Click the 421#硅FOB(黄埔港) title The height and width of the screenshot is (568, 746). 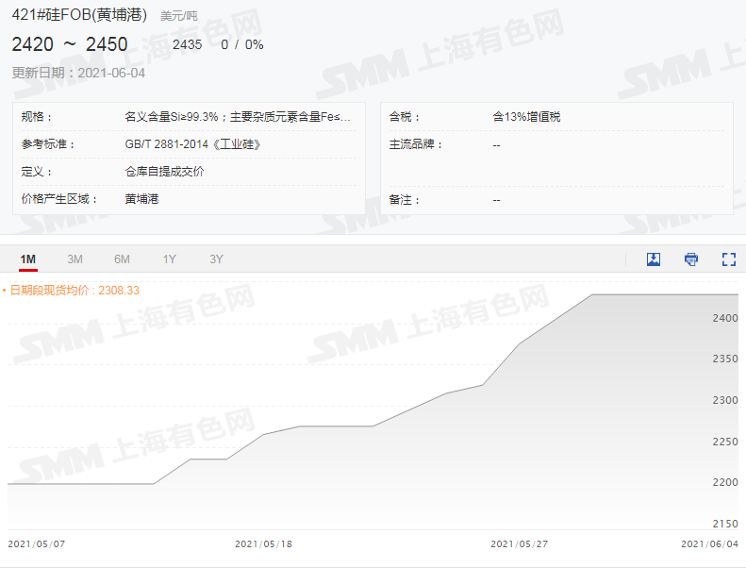(81, 15)
